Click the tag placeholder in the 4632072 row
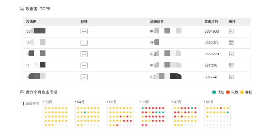Viewport: 267px width, 134px height. (84, 42)
